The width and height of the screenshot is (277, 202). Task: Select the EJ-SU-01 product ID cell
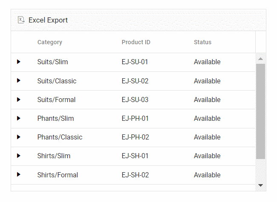coord(135,62)
